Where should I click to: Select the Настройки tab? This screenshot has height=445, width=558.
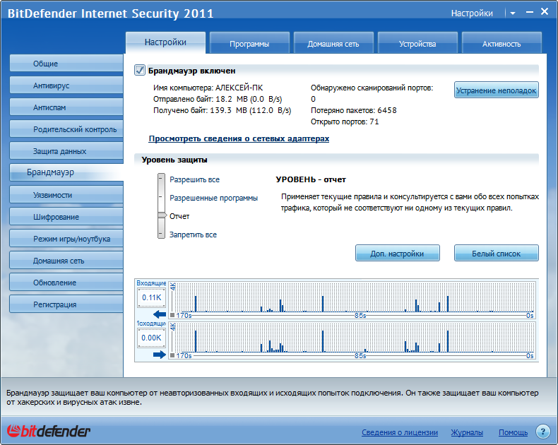pyautogui.click(x=165, y=42)
